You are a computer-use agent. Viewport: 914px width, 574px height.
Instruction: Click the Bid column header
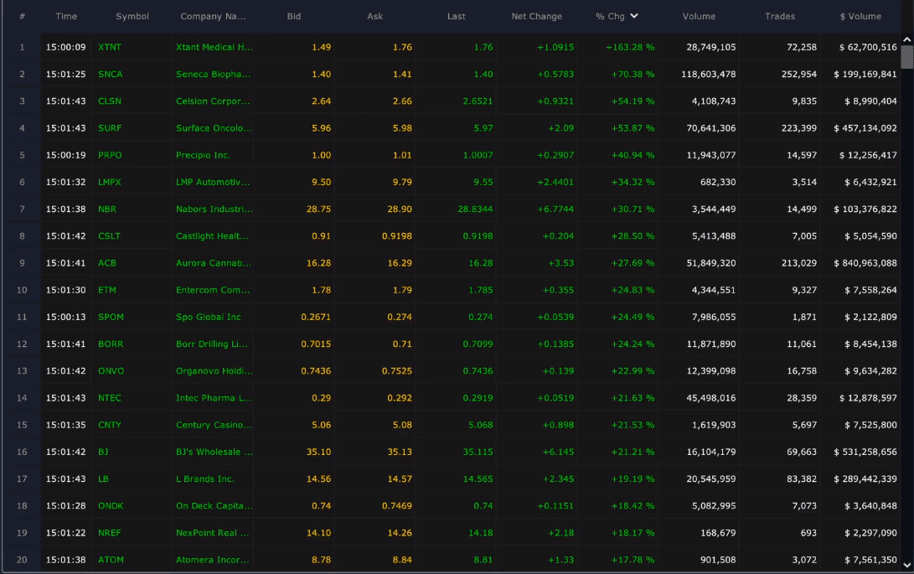coord(293,16)
